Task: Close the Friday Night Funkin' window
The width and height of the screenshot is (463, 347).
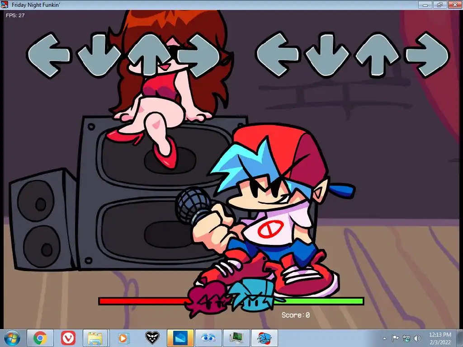Action: [x=455, y=5]
